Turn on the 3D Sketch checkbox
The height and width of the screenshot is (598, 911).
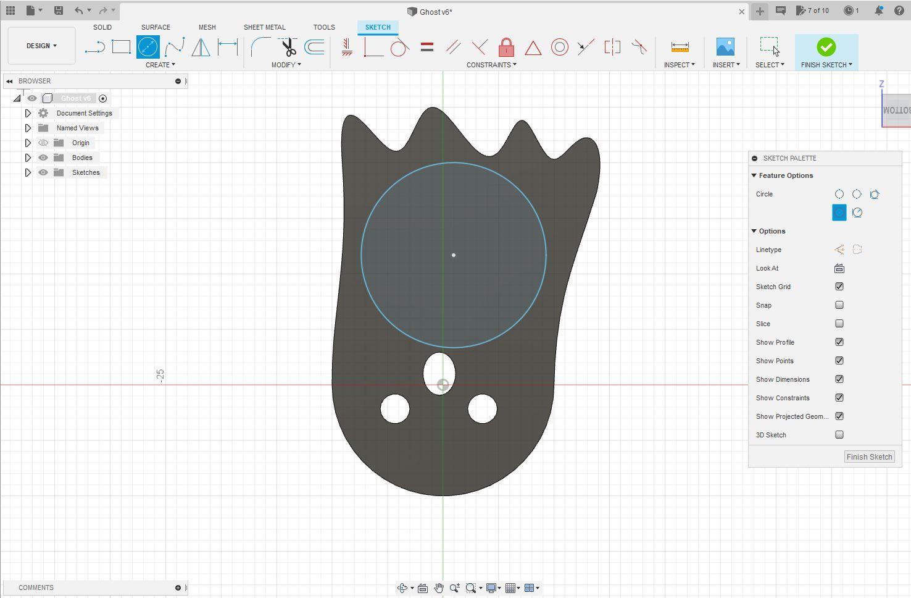point(839,435)
